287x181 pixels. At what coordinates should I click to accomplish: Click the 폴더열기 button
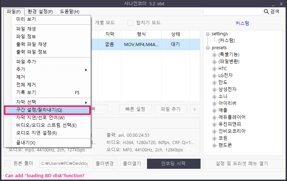click(132, 164)
